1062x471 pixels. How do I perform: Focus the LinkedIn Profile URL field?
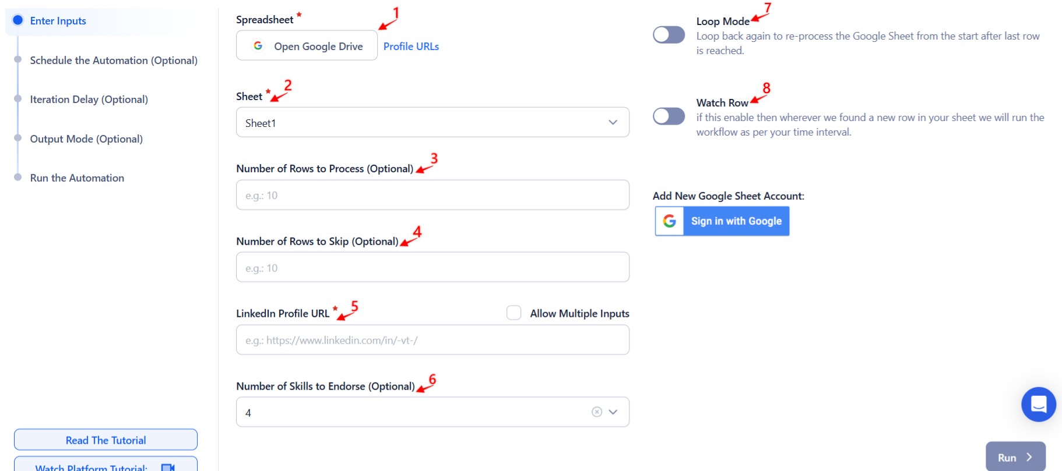pos(432,339)
